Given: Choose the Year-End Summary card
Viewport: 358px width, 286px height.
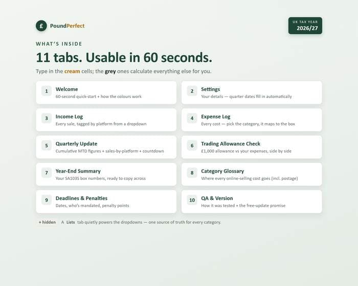Looking at the screenshot, I should coord(106,174).
